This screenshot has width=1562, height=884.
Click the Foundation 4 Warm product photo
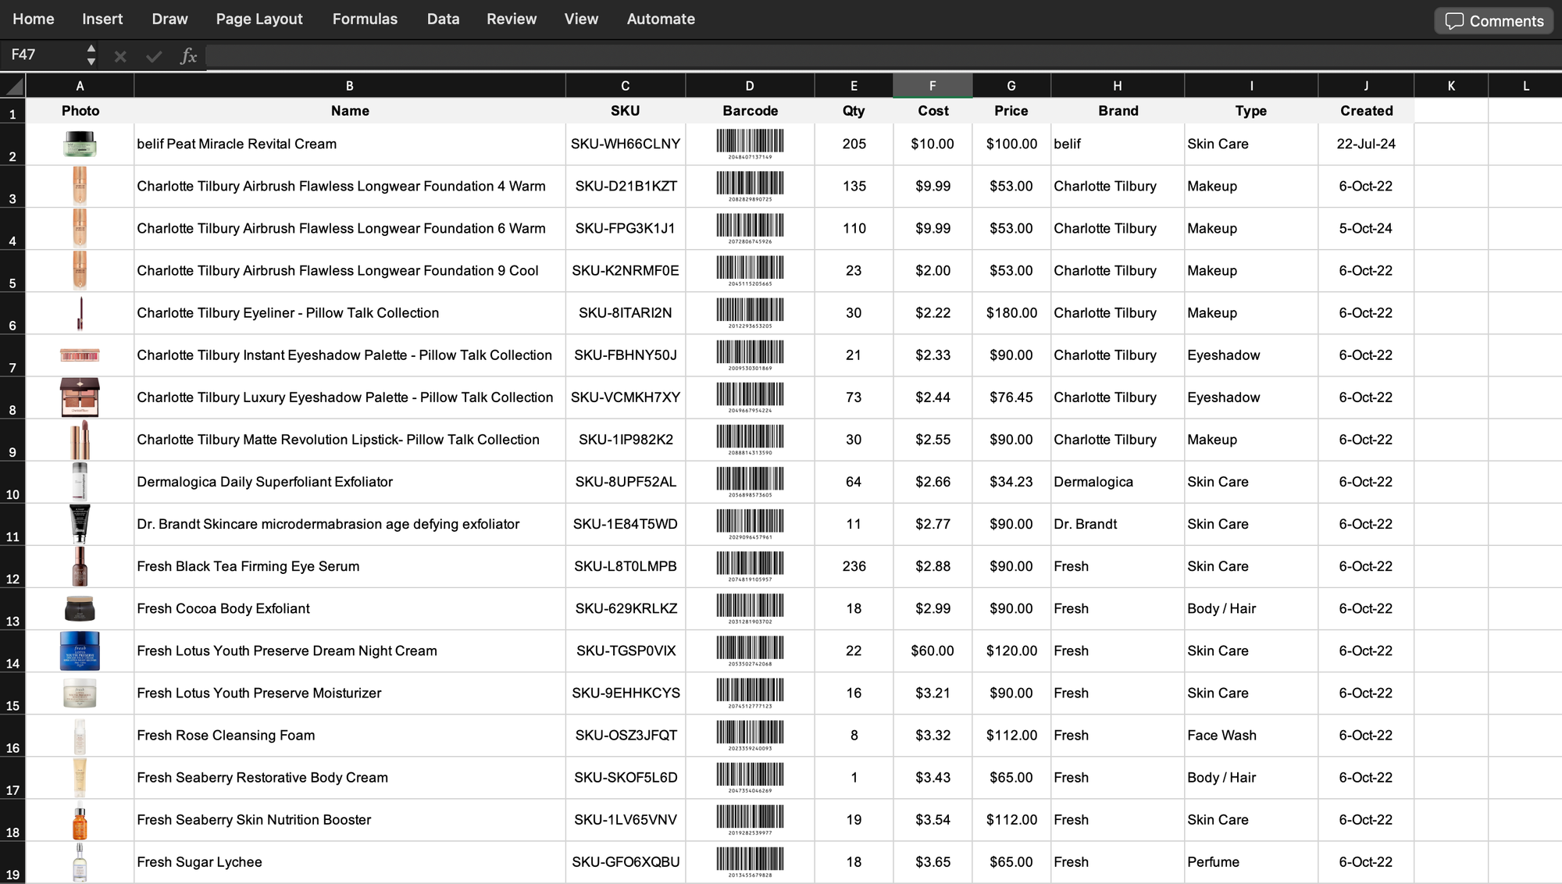click(80, 186)
